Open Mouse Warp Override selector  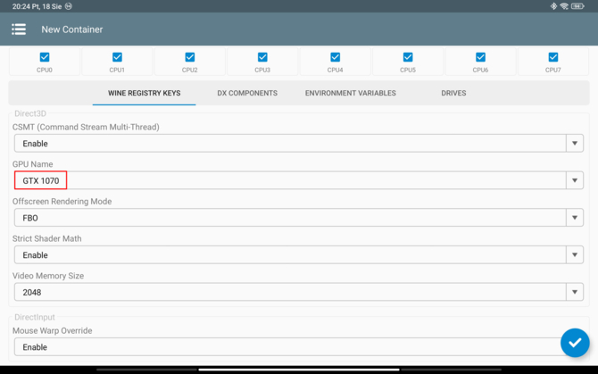(286, 347)
